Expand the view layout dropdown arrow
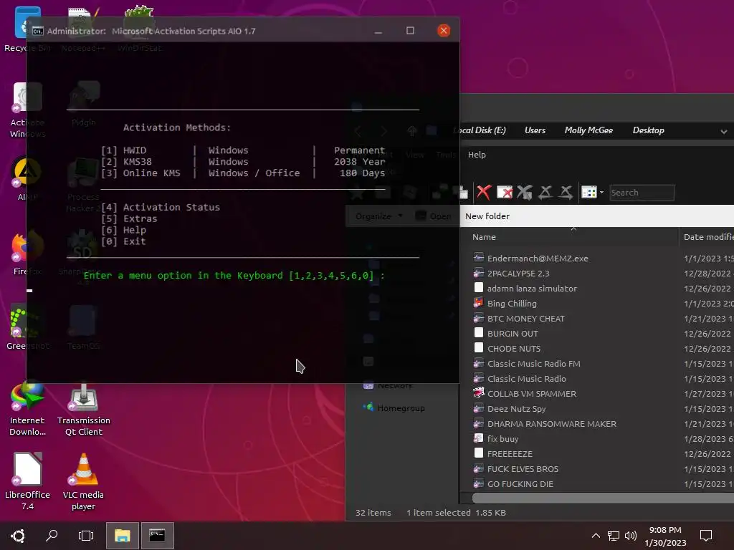Image resolution: width=734 pixels, height=550 pixels. coord(601,192)
